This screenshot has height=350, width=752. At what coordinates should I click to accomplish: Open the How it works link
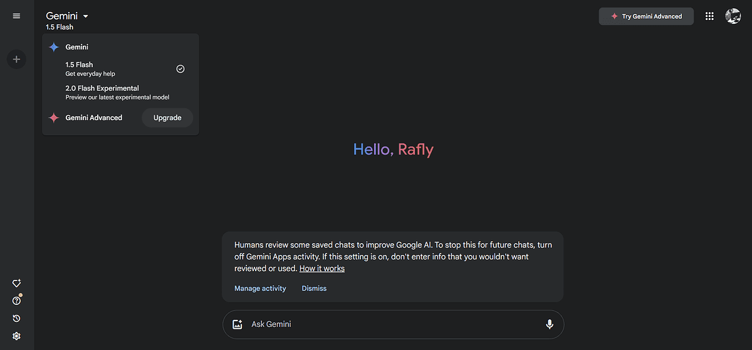pos(322,269)
